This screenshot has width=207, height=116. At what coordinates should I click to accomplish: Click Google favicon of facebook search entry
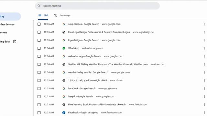64,89
